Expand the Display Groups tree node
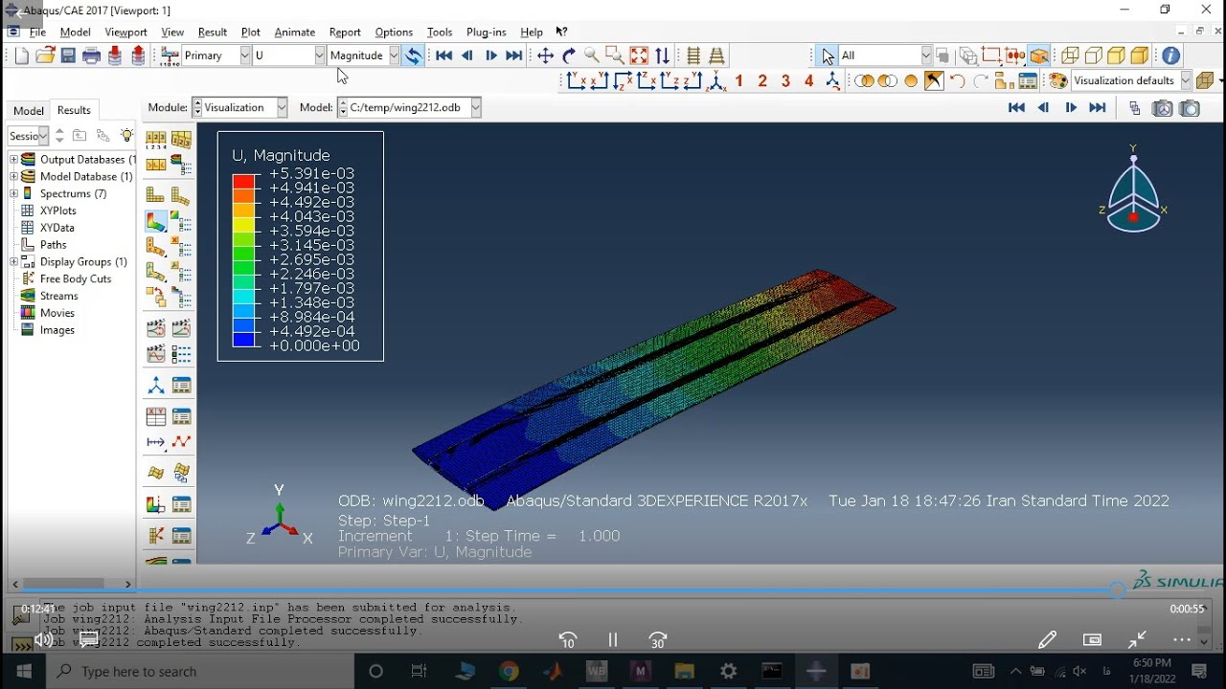 pyautogui.click(x=14, y=262)
